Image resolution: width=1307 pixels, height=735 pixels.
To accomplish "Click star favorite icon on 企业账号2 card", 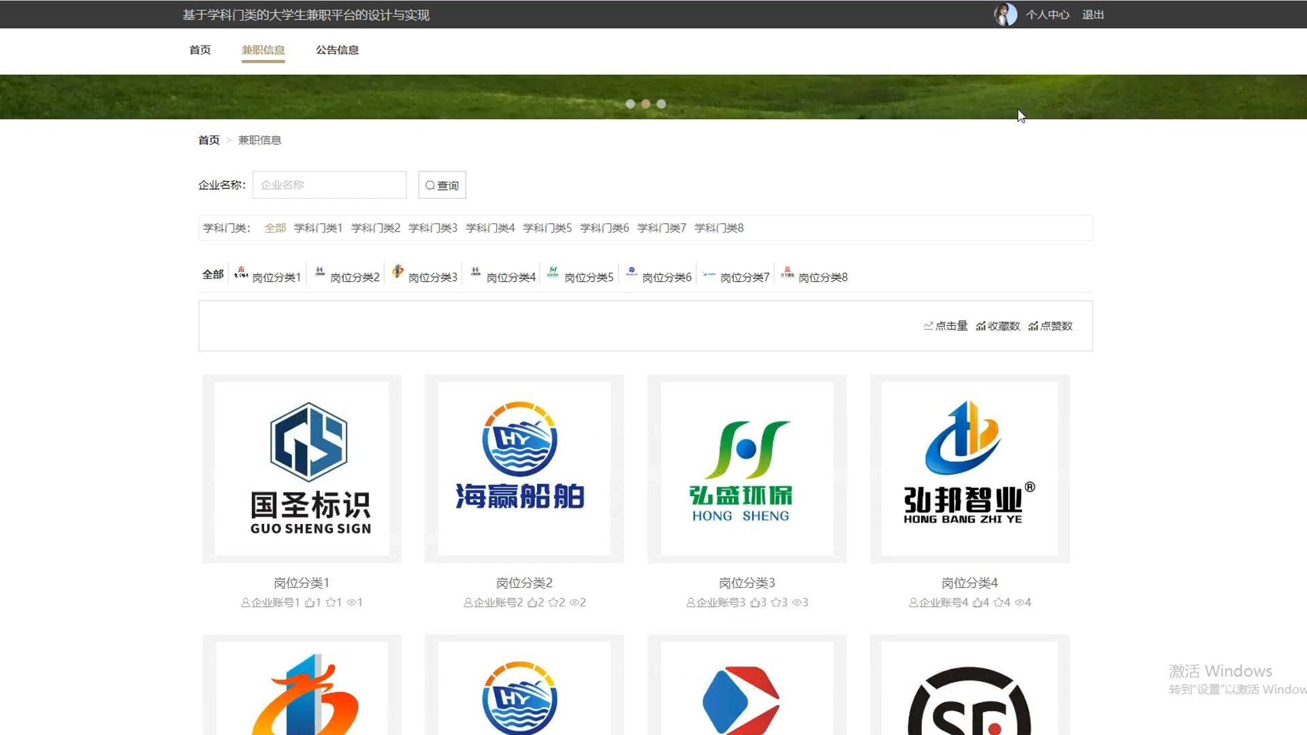I will pyautogui.click(x=553, y=602).
